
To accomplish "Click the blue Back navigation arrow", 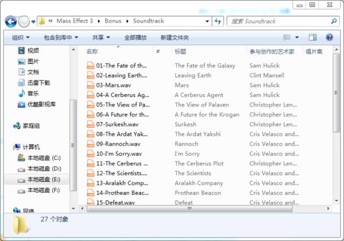I will pos(11,21).
